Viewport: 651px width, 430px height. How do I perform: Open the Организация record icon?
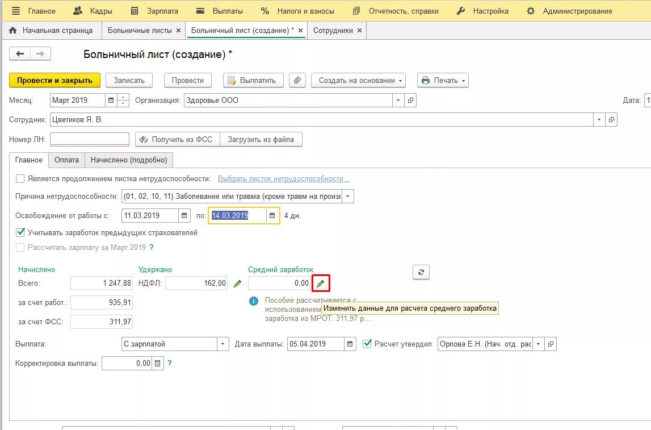click(x=410, y=100)
